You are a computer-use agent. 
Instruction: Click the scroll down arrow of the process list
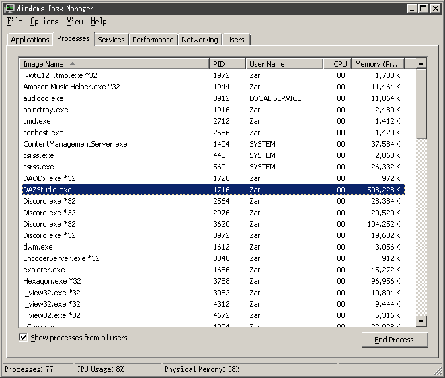pyautogui.click(x=421, y=322)
